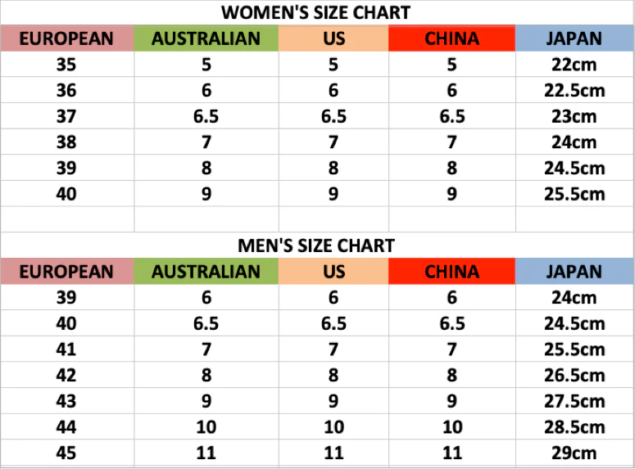Click the 26.5cm Japan cell
The width and height of the screenshot is (635, 469).
pos(574,375)
